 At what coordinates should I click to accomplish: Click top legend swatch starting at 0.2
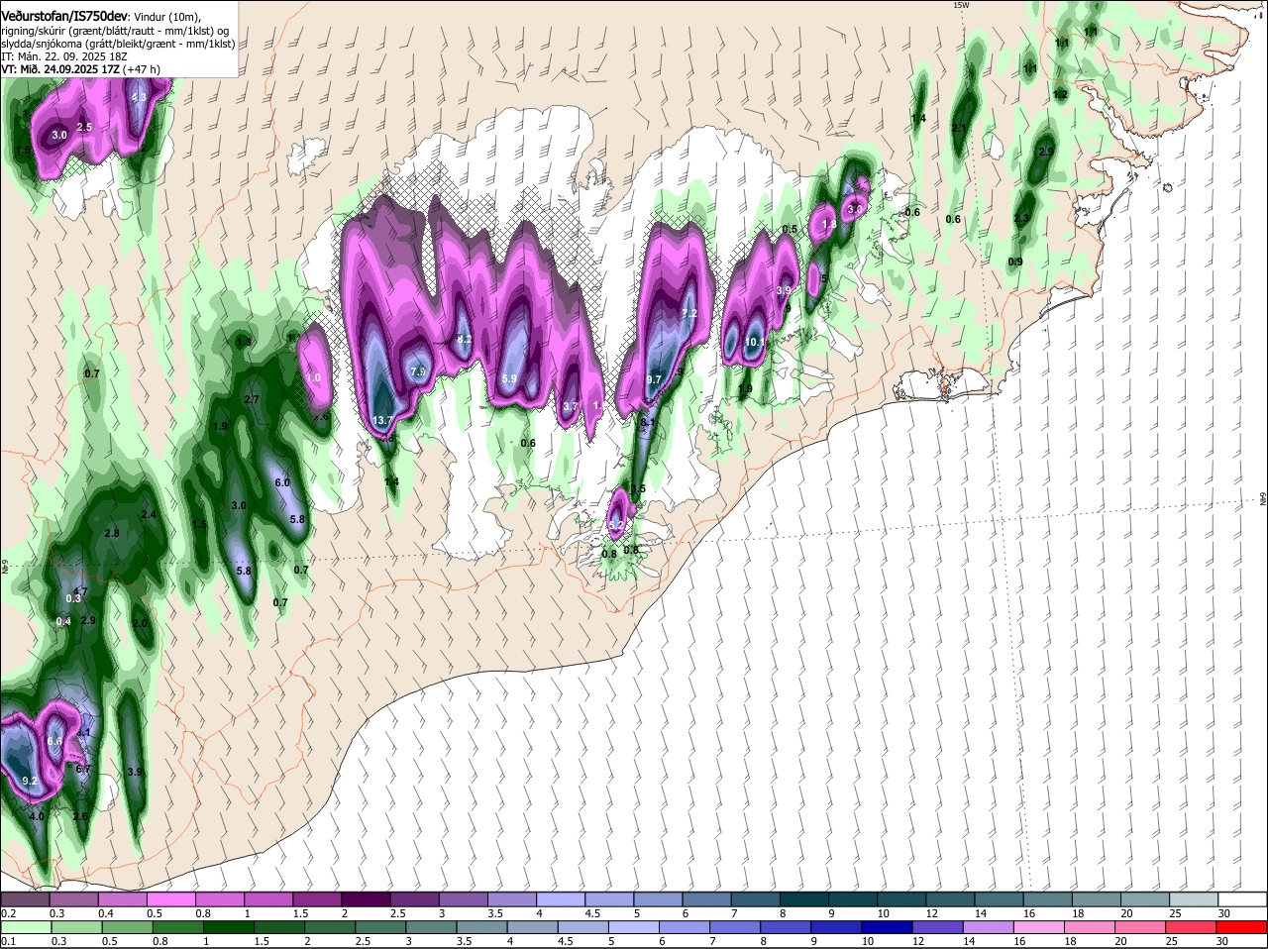pos(25,899)
